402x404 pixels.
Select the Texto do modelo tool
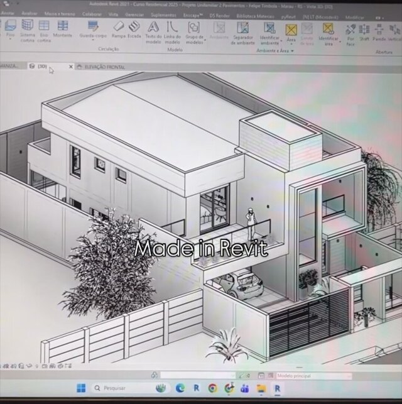click(153, 33)
